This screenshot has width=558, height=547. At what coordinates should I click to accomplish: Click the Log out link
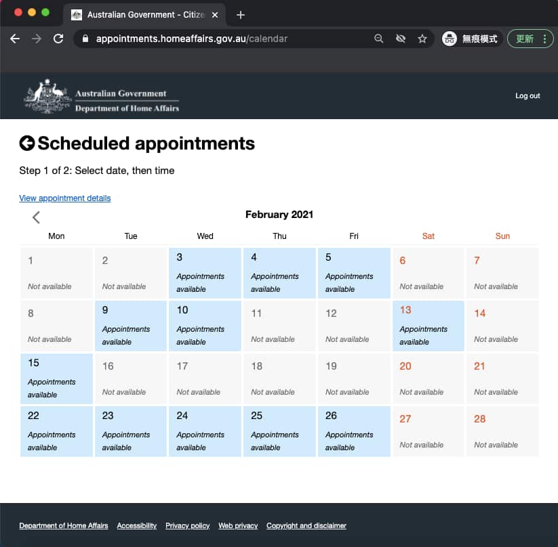coord(527,96)
